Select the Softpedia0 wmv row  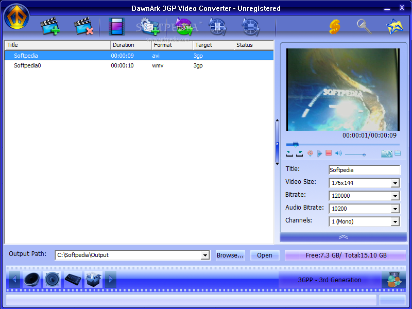(x=139, y=65)
